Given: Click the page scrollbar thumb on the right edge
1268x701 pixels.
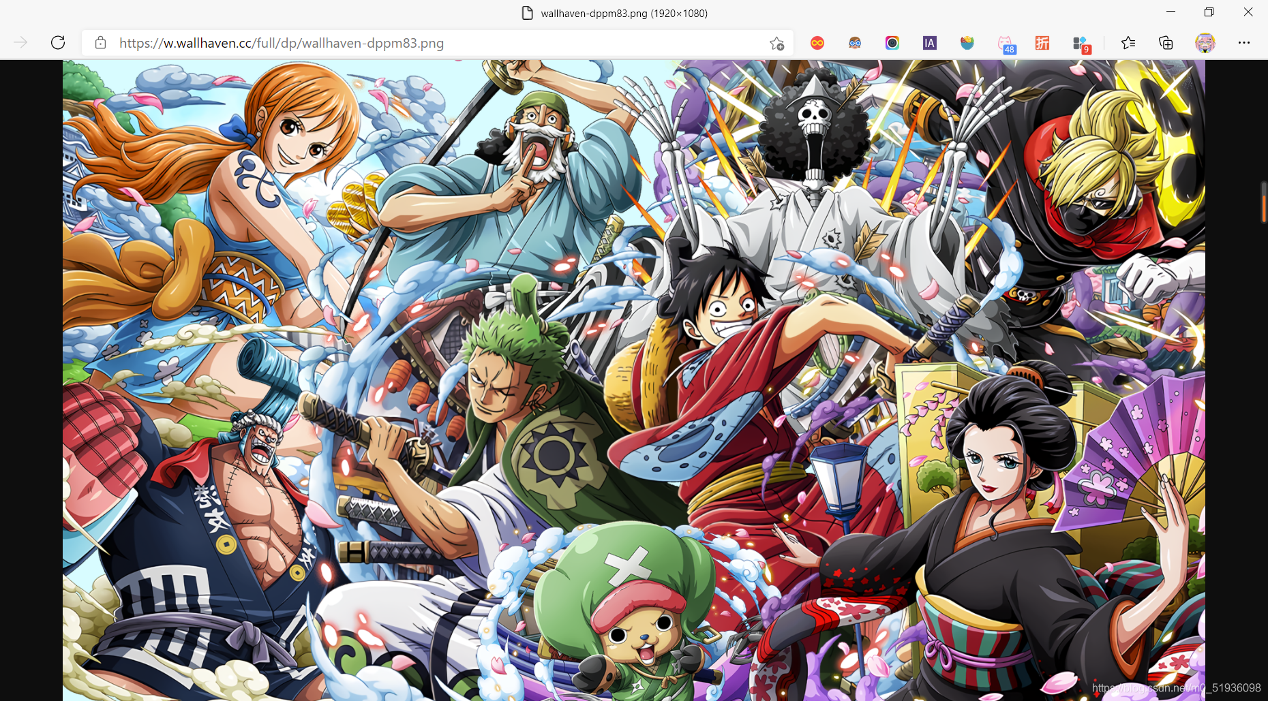Looking at the screenshot, I should click(x=1263, y=202).
